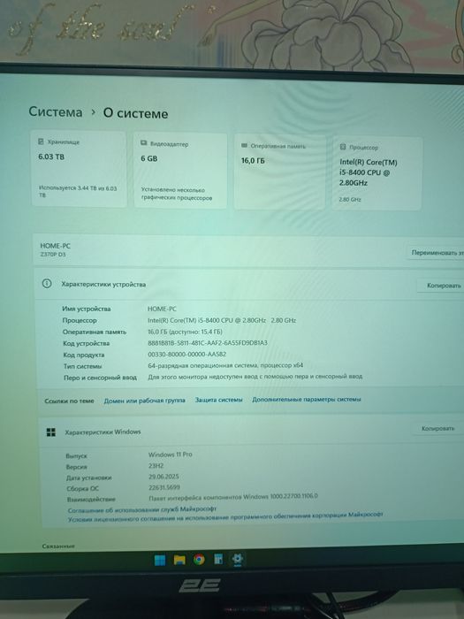Click the Связанные heading at the bottom

coord(58,546)
